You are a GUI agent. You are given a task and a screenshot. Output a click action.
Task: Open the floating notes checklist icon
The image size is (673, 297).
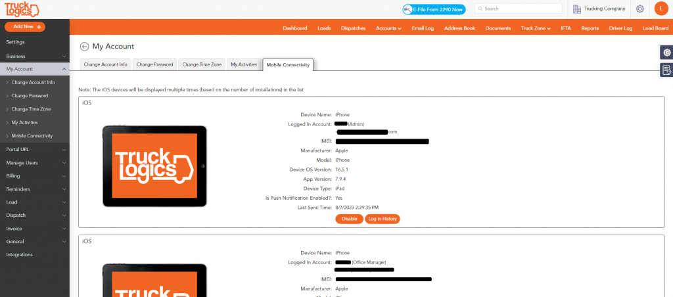666,70
